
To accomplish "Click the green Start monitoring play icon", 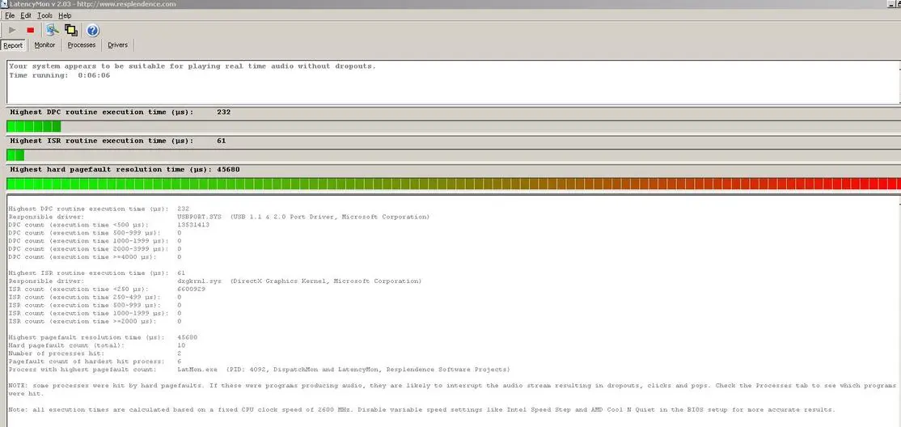I will pyautogui.click(x=13, y=31).
